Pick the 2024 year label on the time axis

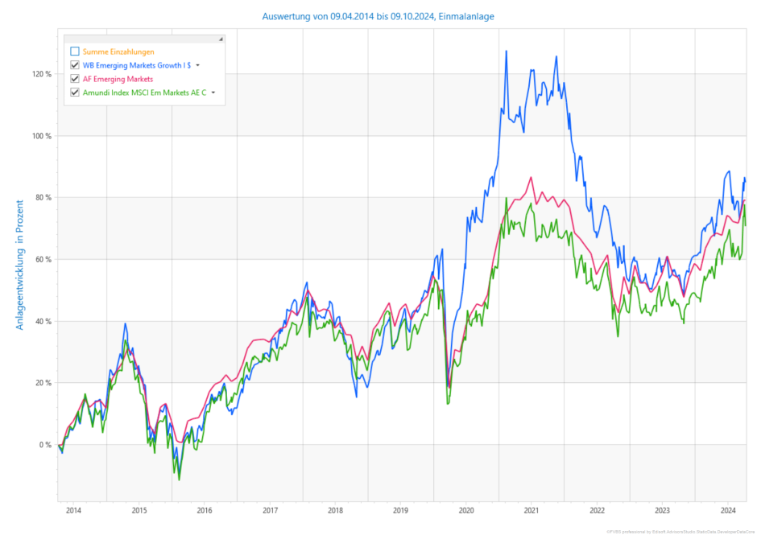[728, 509]
